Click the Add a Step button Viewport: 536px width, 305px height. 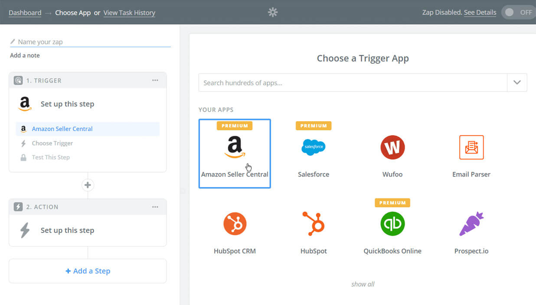[88, 271]
